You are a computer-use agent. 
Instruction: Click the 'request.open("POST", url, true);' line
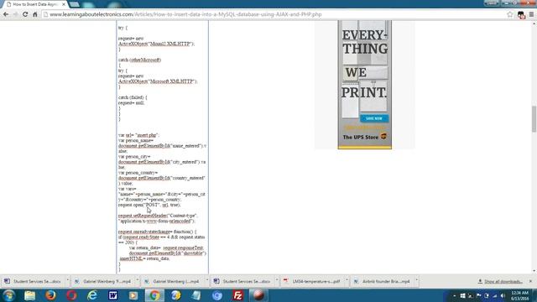coord(149,205)
